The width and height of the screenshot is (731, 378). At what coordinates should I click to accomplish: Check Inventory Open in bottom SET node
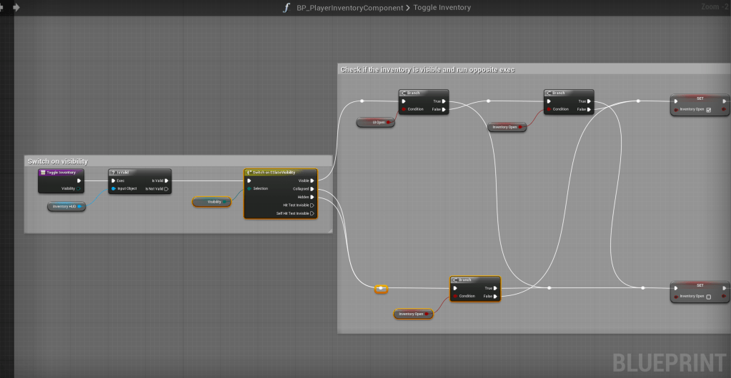pyautogui.click(x=708, y=297)
